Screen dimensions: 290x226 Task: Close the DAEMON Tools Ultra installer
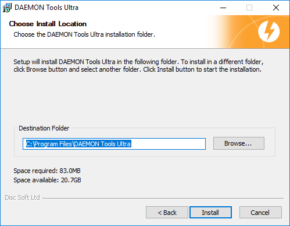[x=276, y=8]
